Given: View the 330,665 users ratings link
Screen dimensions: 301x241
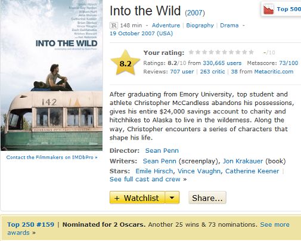Looking at the screenshot, I should [x=222, y=63].
